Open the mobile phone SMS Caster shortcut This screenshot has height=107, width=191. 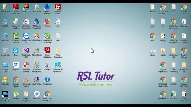click(x=37, y=21)
